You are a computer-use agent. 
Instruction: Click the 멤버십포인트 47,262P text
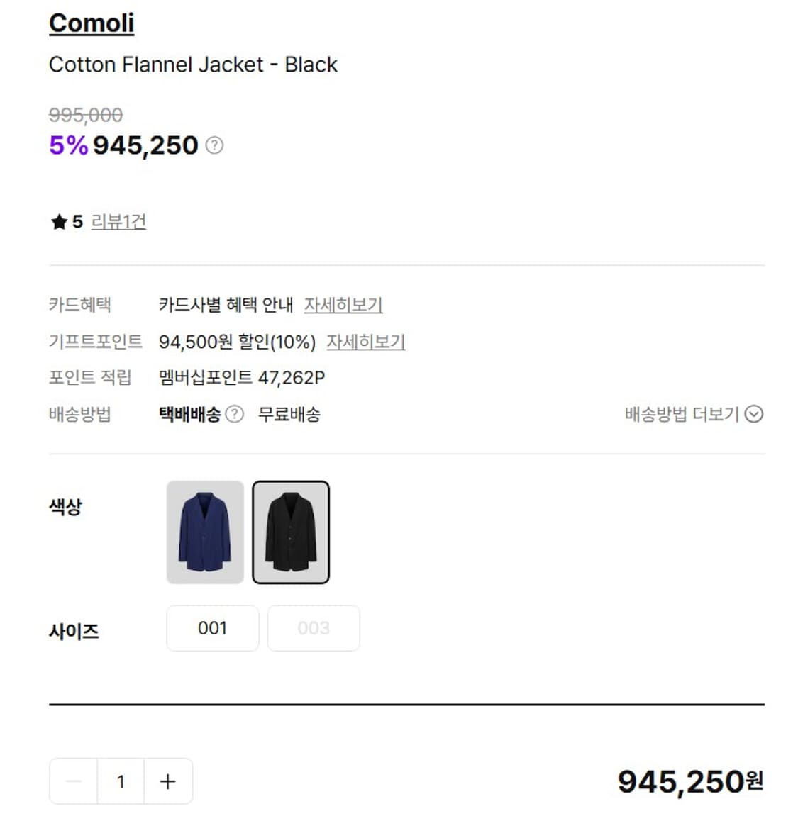tap(241, 378)
